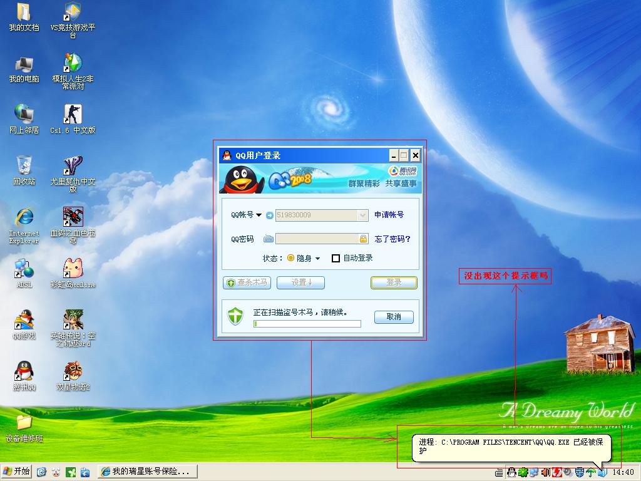
Task: Click 登录 login button
Action: tap(394, 282)
